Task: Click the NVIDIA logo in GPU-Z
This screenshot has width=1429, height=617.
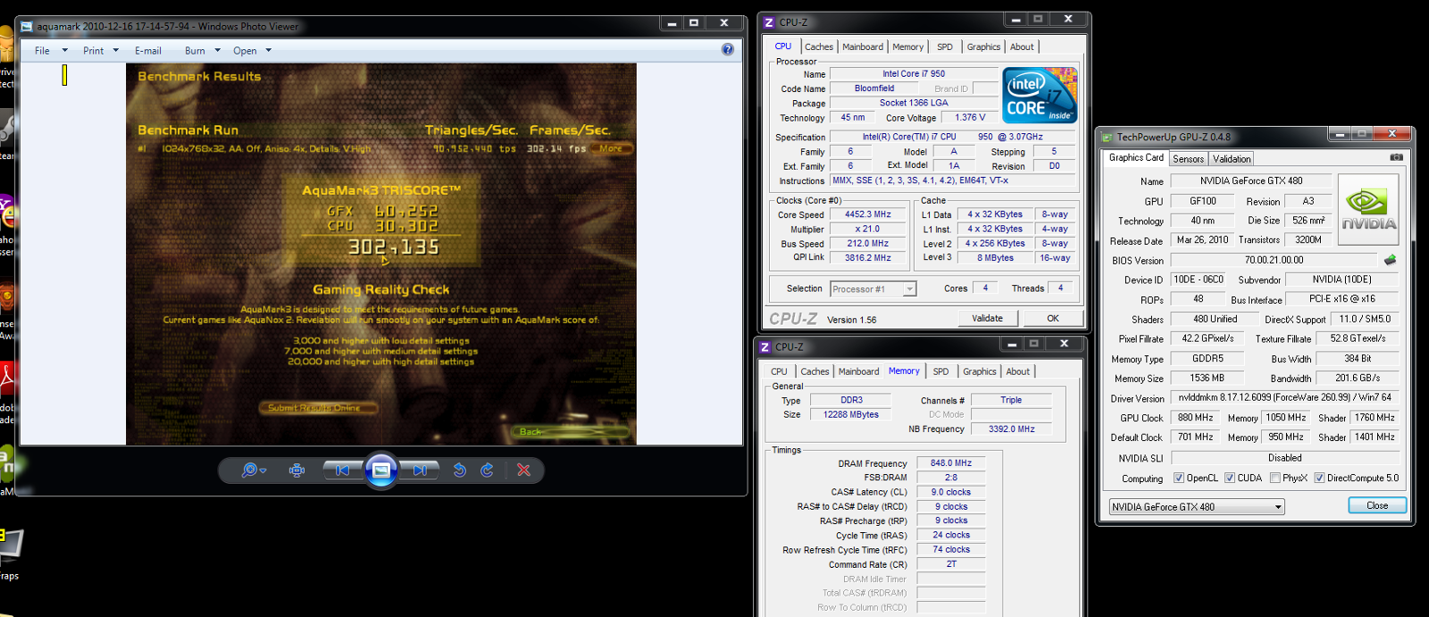Action: 1368,210
